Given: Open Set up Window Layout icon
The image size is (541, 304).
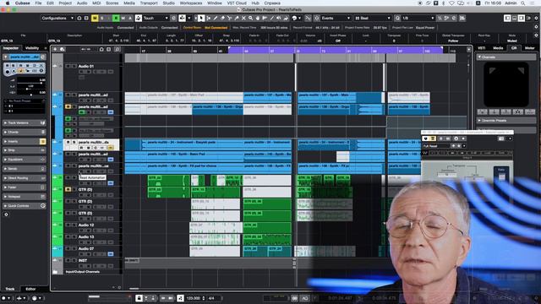Looking at the screenshot, I should (x=529, y=18).
